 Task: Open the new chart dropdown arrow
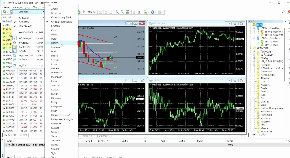pos(8,12)
